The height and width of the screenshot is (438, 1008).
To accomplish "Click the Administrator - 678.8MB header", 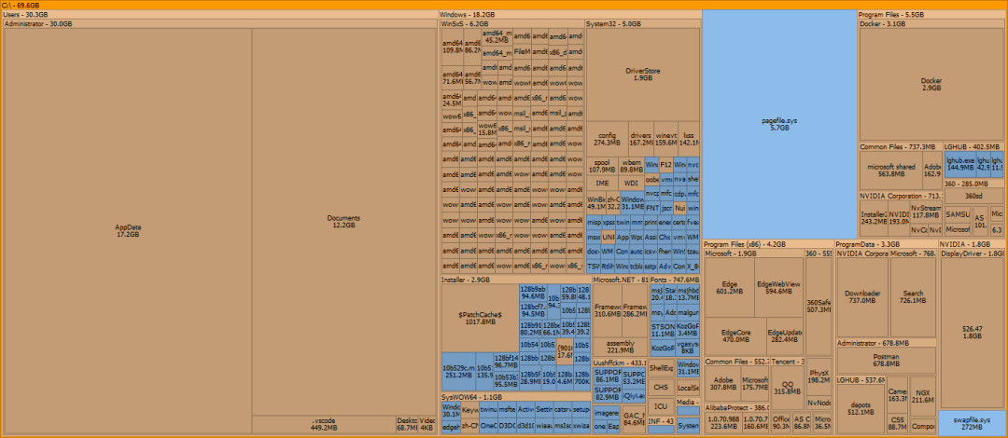I will tap(886, 343).
